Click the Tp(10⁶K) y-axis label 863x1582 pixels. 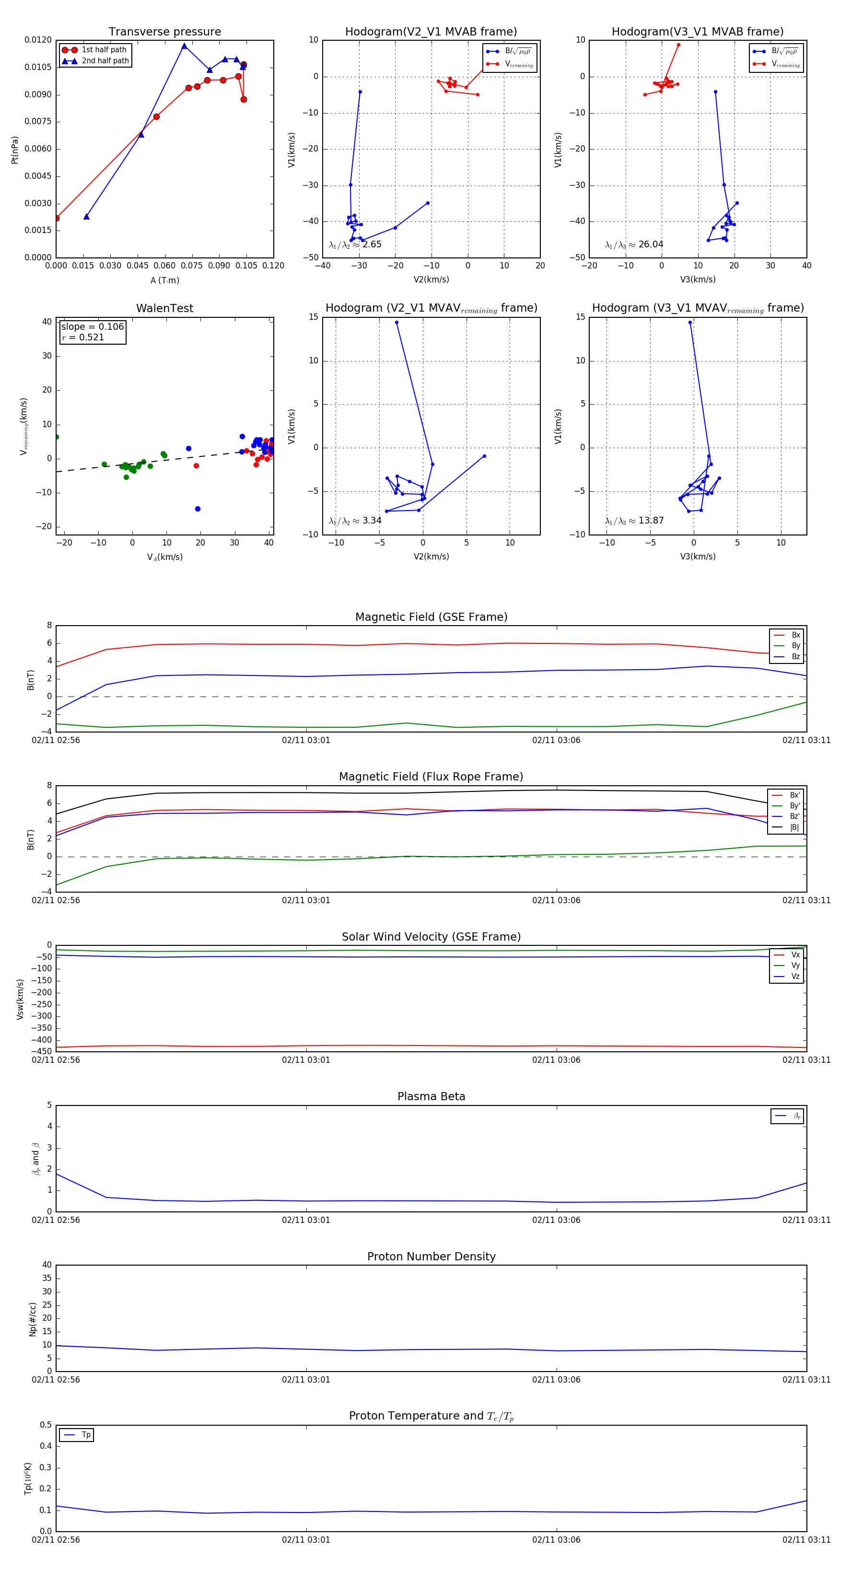tap(28, 1479)
